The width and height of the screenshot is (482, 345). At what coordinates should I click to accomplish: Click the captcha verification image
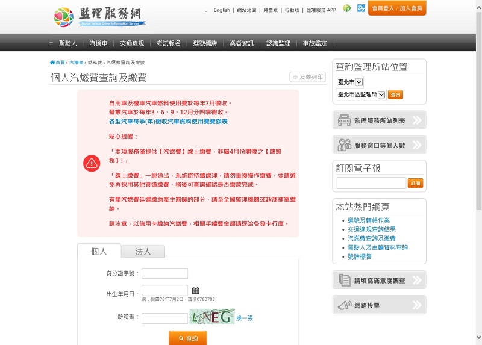[212, 317]
